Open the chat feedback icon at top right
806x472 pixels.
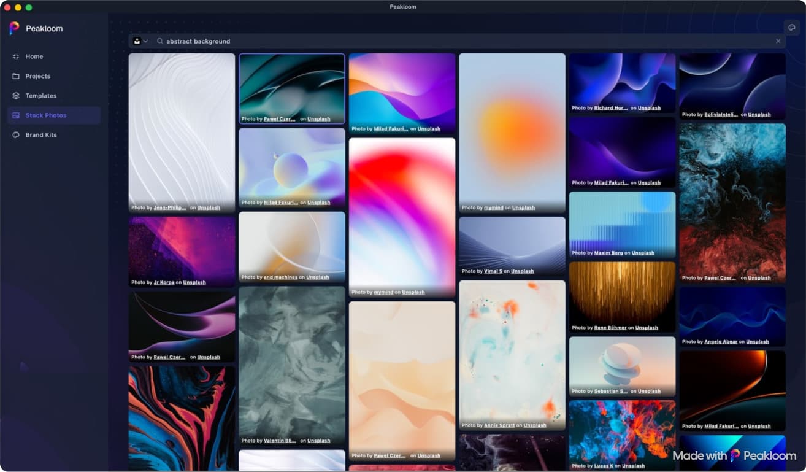[x=792, y=28]
